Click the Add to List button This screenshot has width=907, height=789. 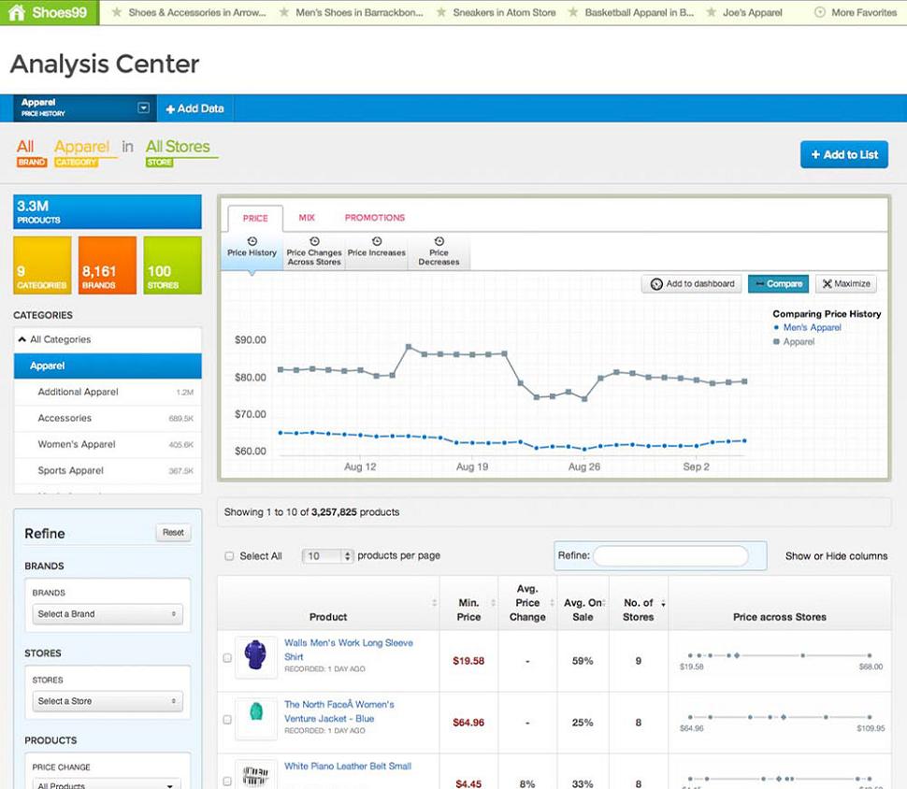(843, 154)
